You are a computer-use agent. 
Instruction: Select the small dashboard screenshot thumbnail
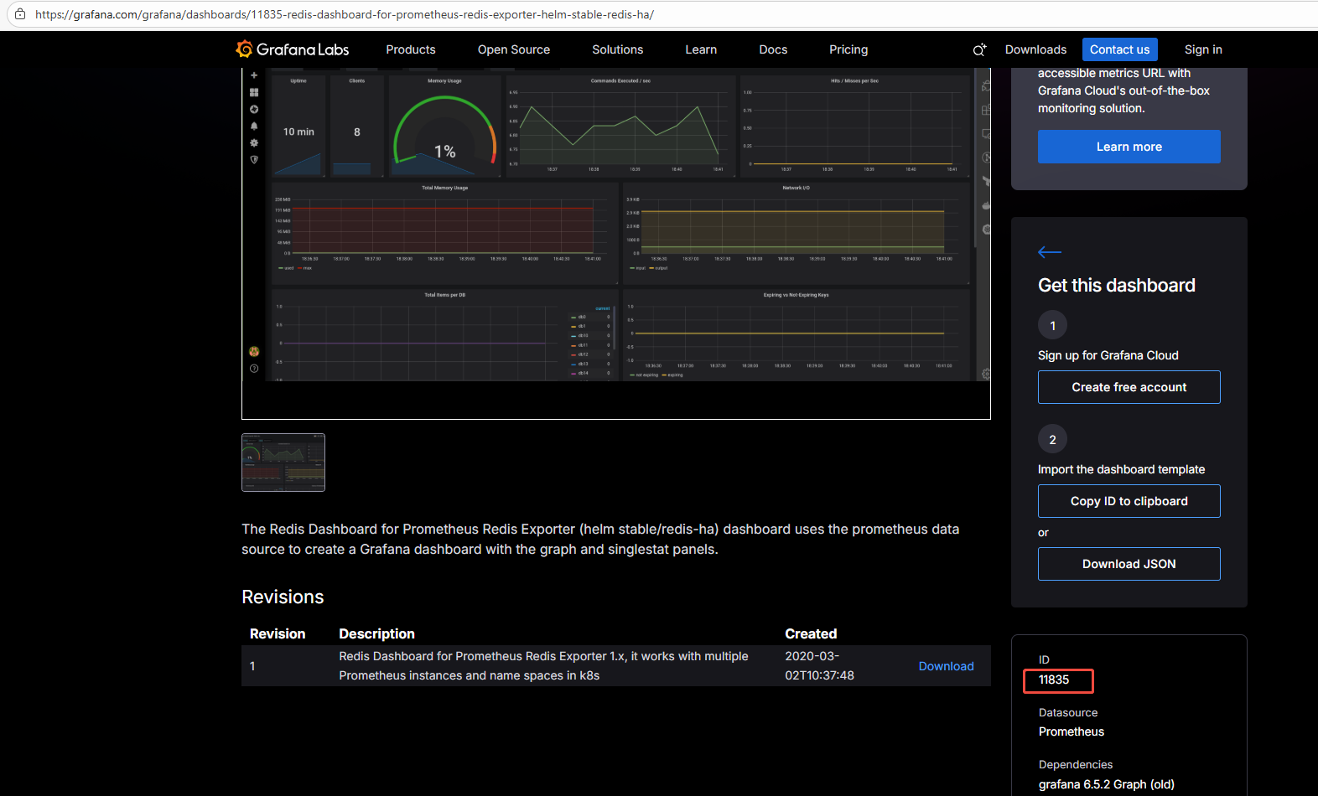pyautogui.click(x=283, y=463)
